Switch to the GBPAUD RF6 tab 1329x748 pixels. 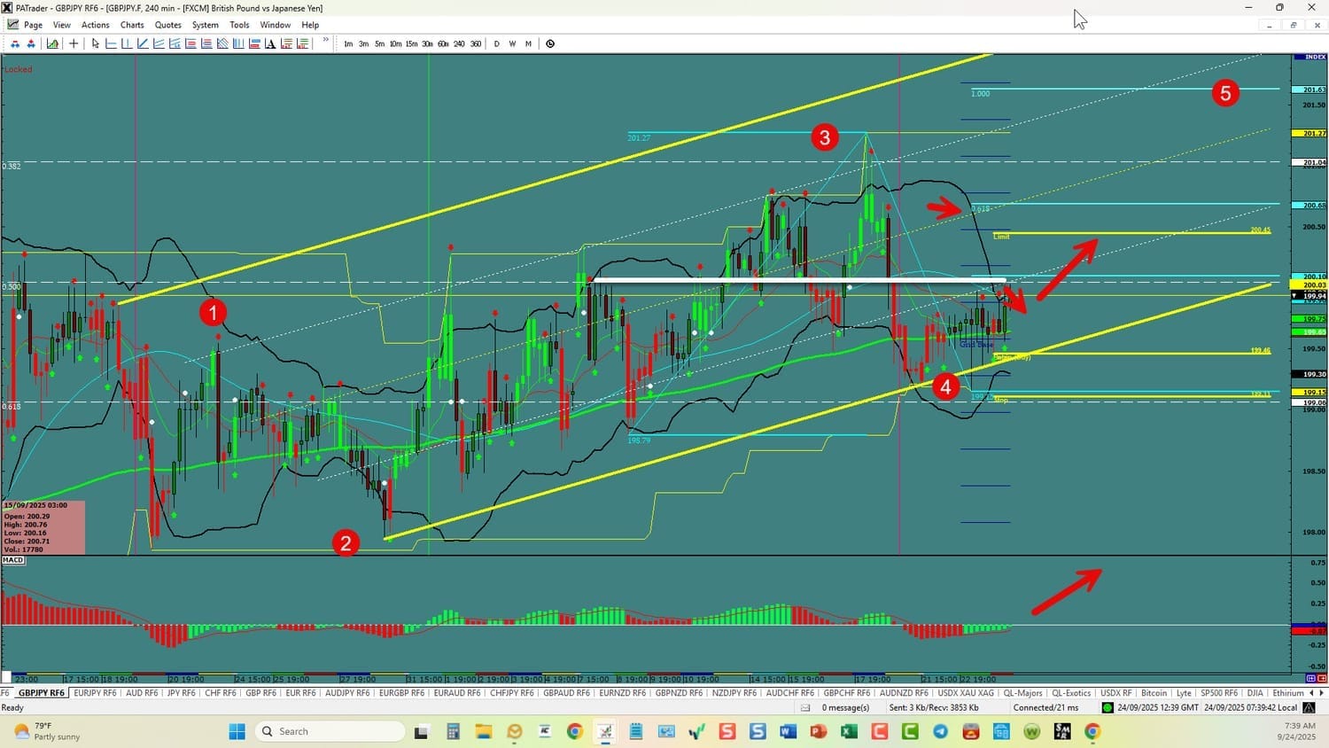[566, 693]
